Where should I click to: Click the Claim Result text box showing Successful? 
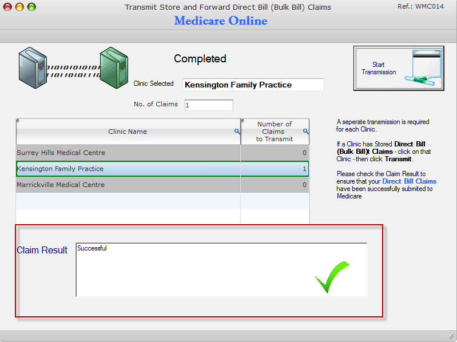pyautogui.click(x=221, y=270)
